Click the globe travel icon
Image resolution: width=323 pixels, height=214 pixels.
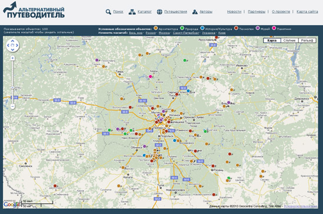coord(159,12)
